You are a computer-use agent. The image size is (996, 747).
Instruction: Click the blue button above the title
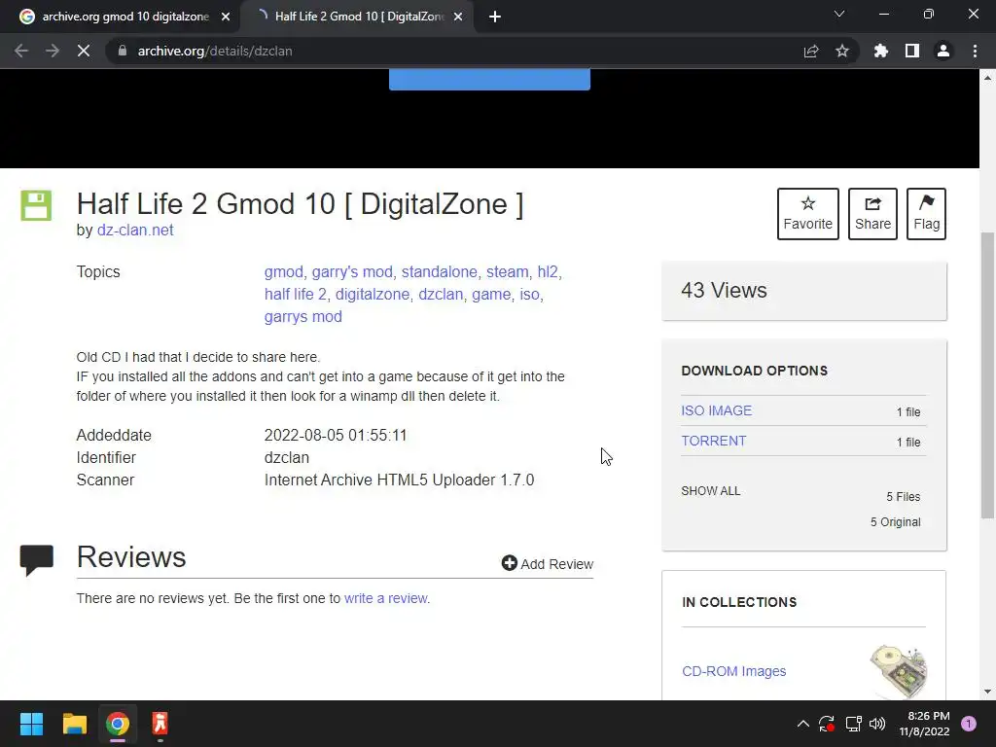[489, 80]
